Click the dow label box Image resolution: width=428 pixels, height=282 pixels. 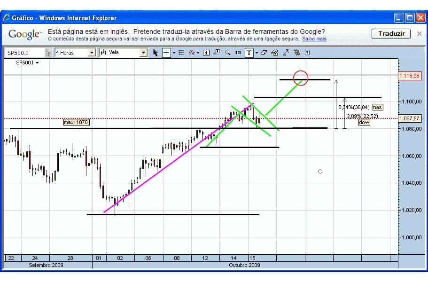tap(364, 122)
